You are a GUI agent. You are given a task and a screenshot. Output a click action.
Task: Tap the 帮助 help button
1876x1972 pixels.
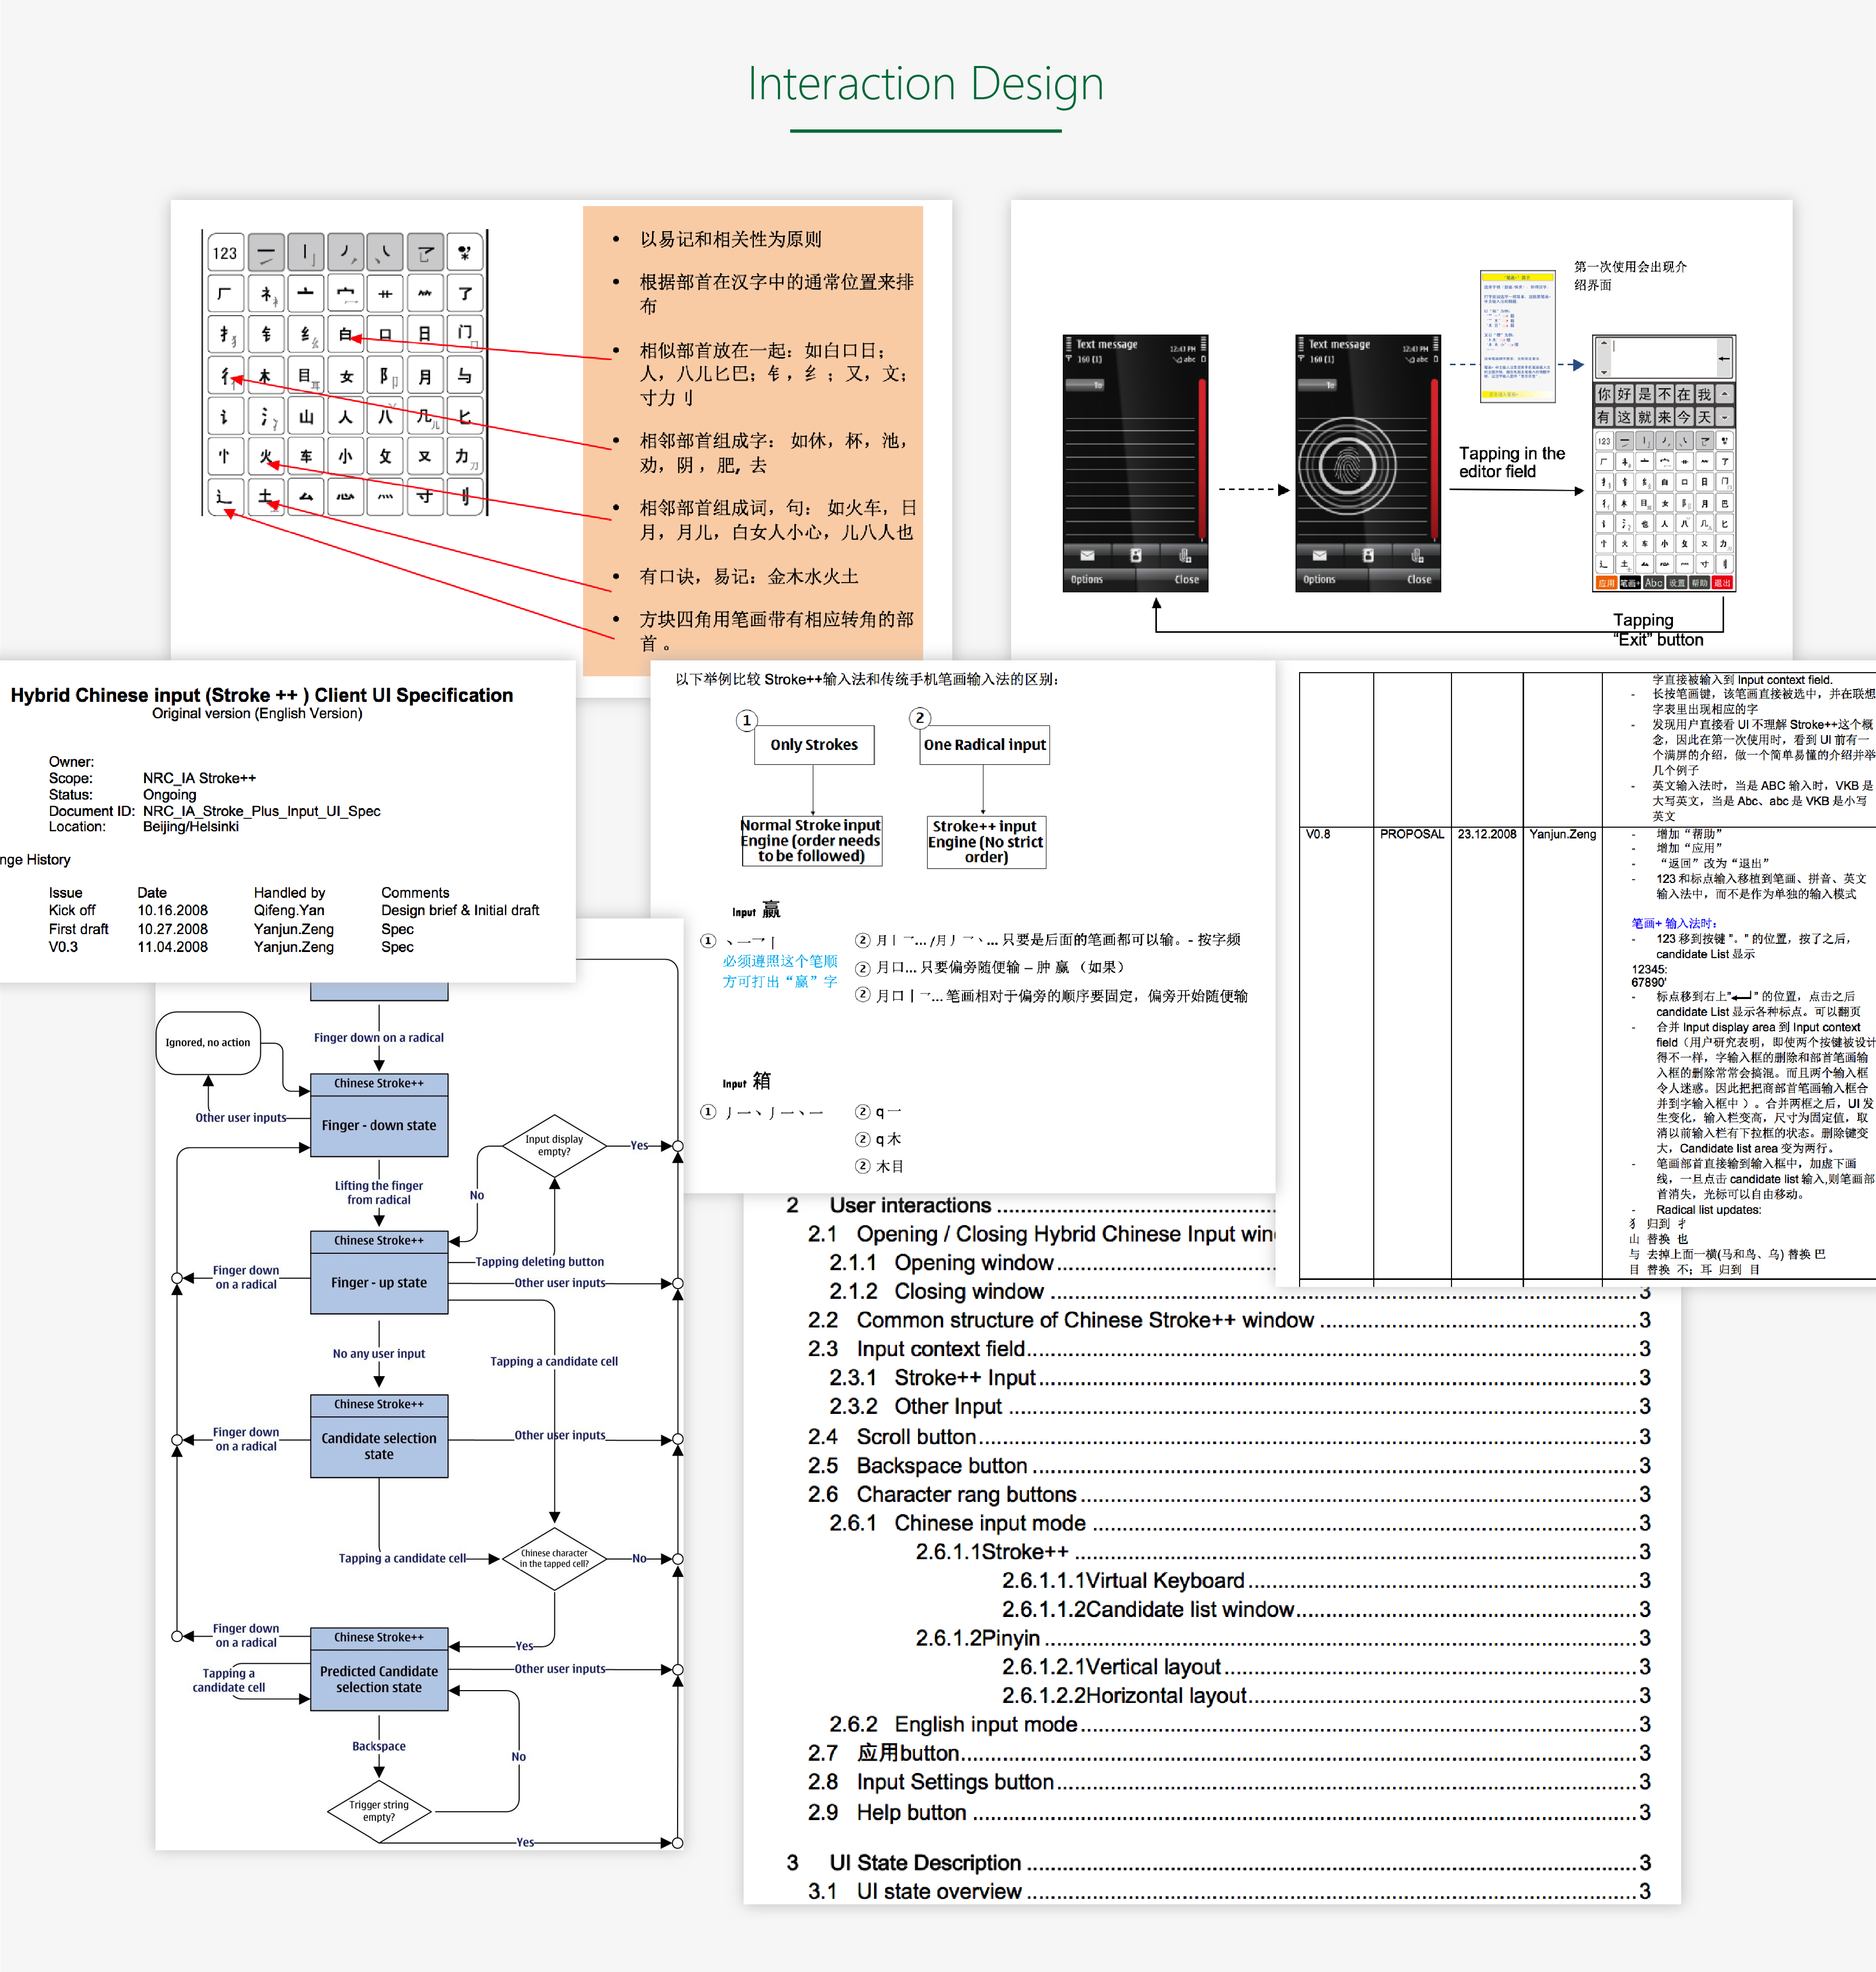1700,583
